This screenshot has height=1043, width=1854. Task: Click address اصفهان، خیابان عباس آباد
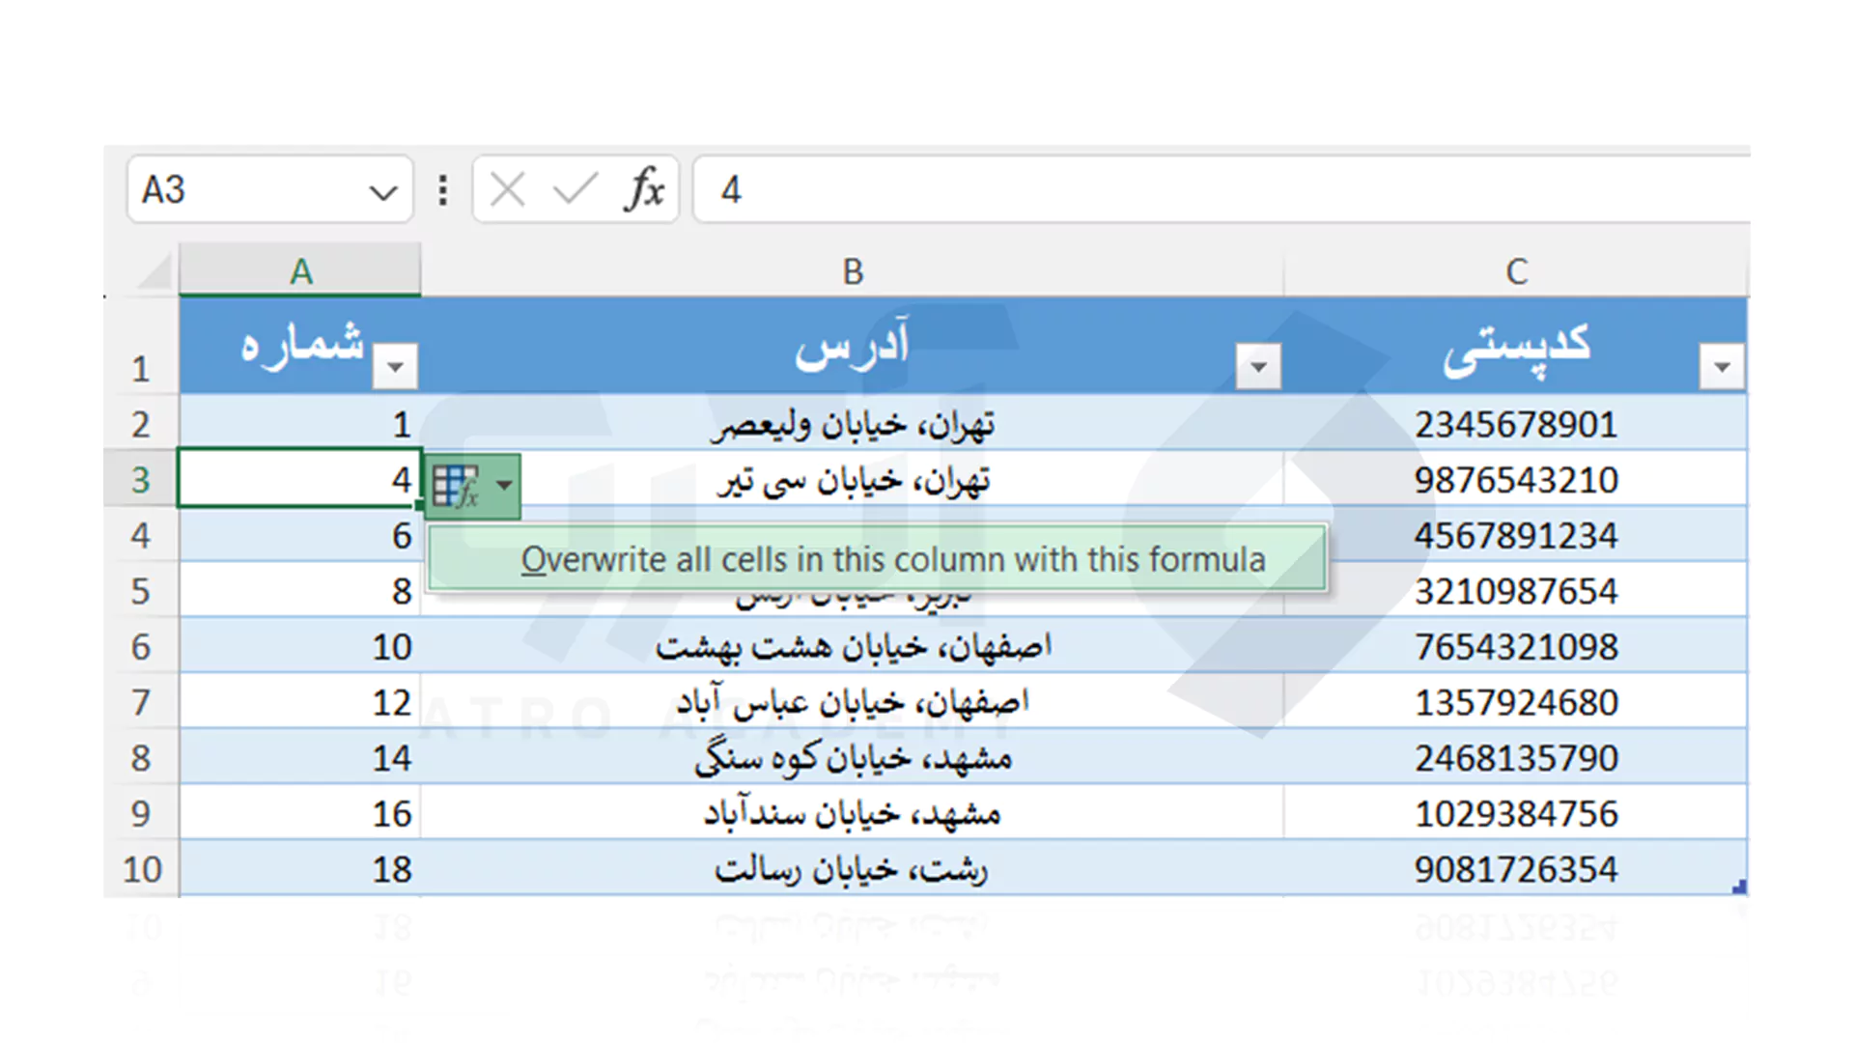[853, 702]
